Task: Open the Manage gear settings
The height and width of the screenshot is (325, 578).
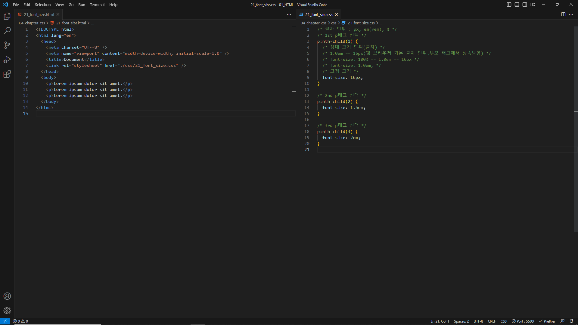Action: (x=7, y=311)
